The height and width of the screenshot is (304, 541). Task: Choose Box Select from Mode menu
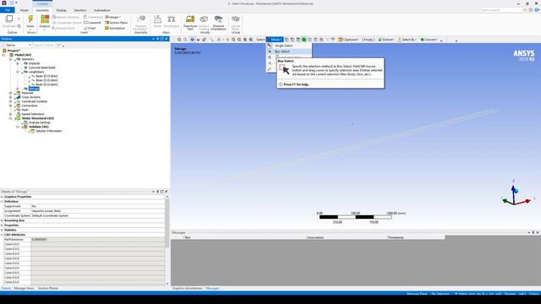tap(281, 52)
